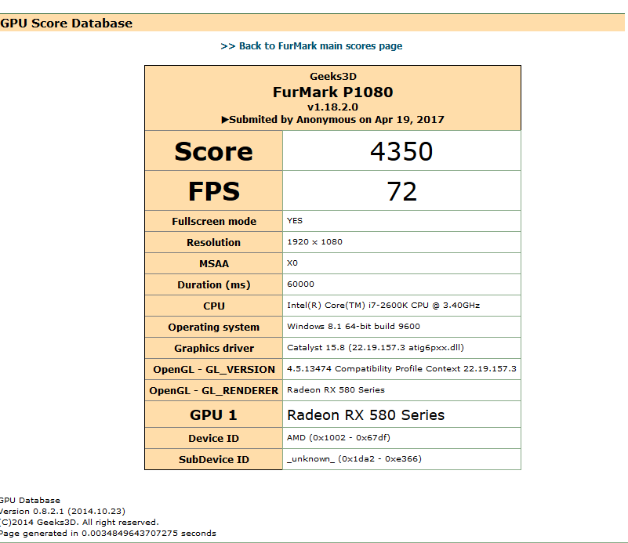This screenshot has height=543, width=628.
Task: Select the MSAA value X0
Action: (292, 263)
